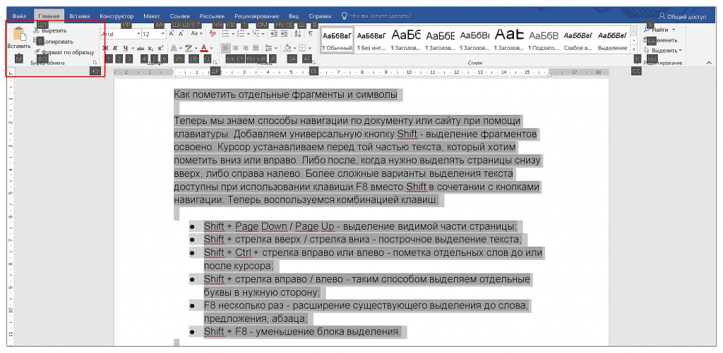Click the Найти find button
The image size is (723, 353).
(660, 30)
